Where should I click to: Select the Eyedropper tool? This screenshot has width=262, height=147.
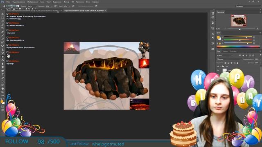pos(2,32)
